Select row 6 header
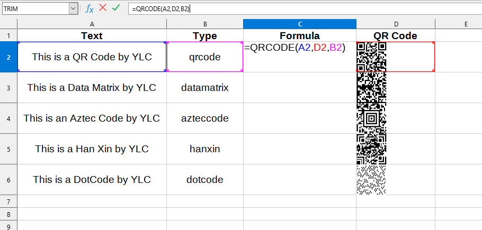The width and height of the screenshot is (482, 230). [8, 180]
